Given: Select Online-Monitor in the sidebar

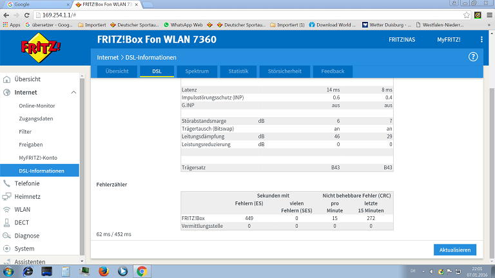Looking at the screenshot, I should [37, 106].
